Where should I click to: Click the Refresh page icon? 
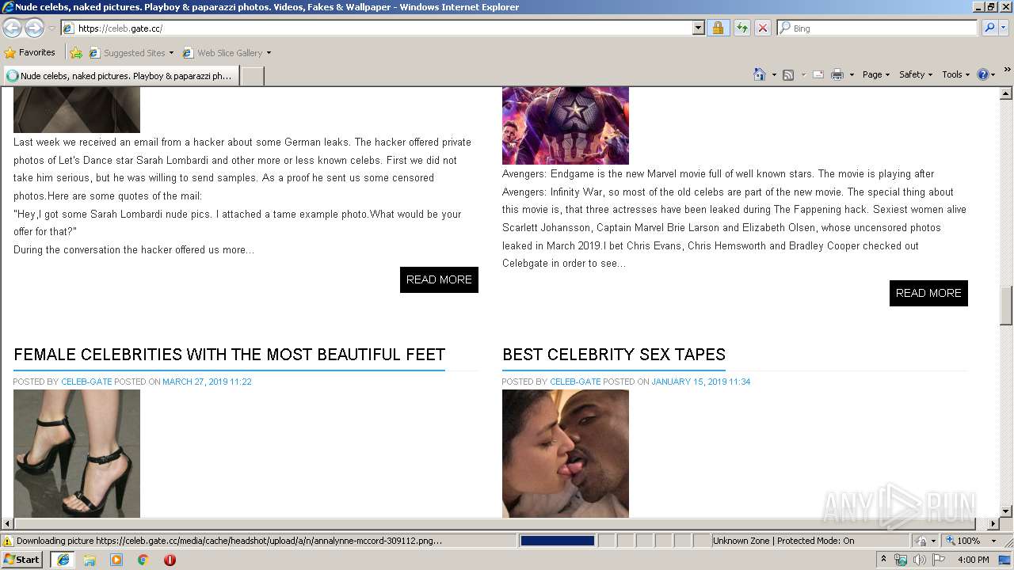(741, 28)
